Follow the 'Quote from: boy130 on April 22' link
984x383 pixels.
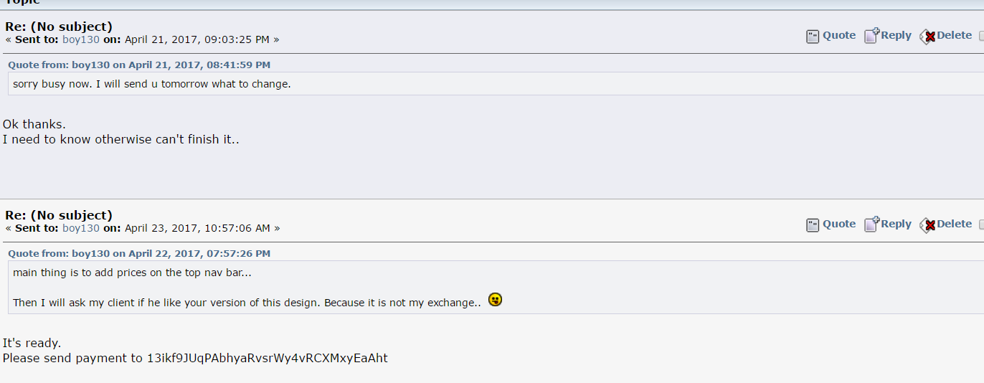[x=139, y=253]
